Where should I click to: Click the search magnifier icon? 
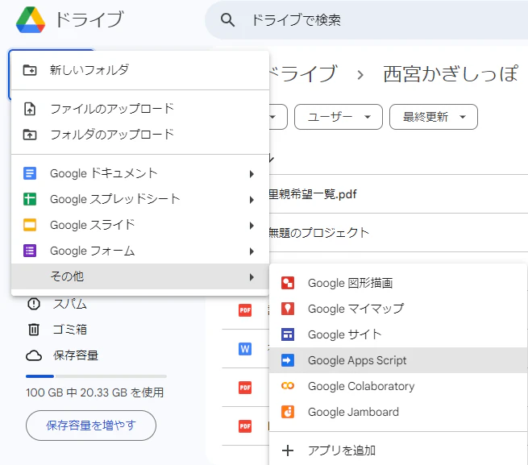[227, 20]
